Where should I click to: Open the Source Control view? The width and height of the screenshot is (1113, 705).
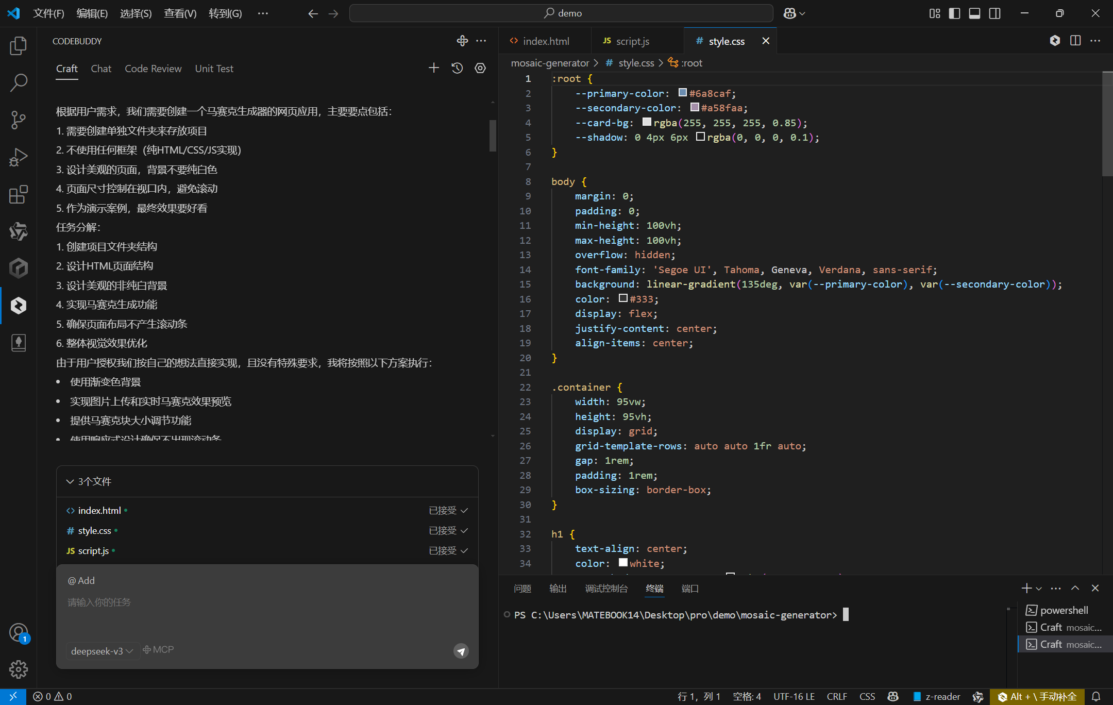click(x=19, y=120)
